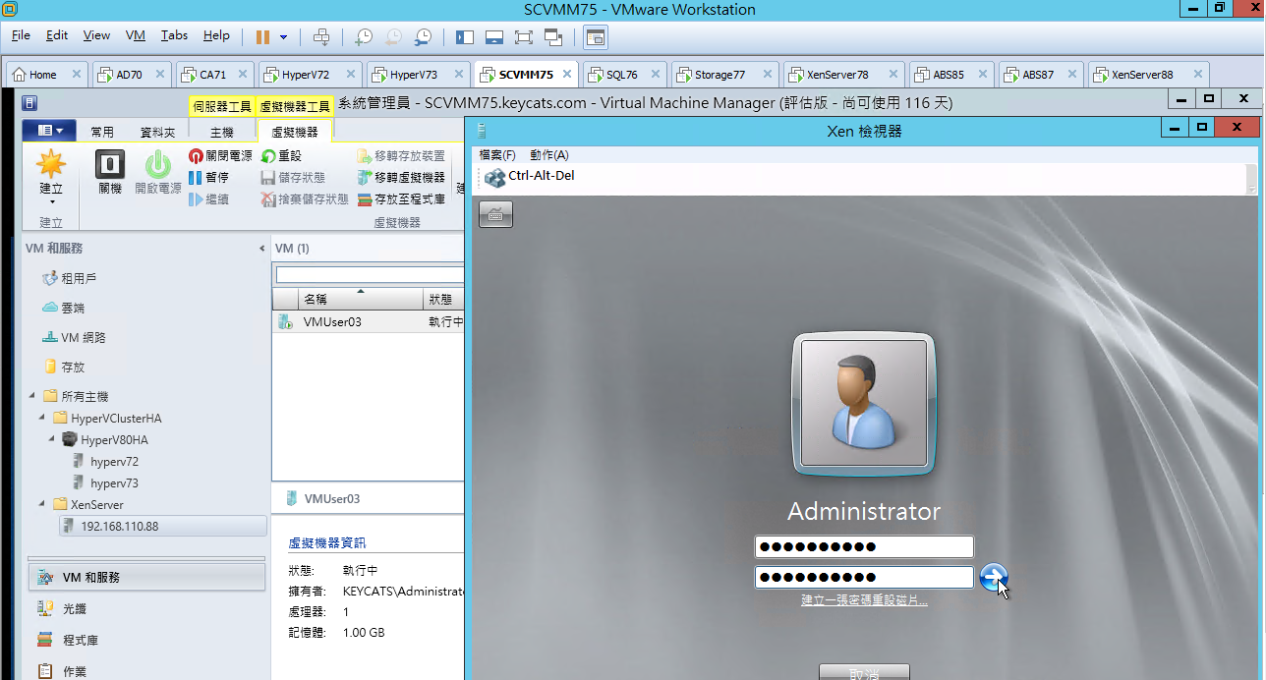Collapse the VM 和服務 navigation pane
The height and width of the screenshot is (680, 1266).
tap(261, 249)
